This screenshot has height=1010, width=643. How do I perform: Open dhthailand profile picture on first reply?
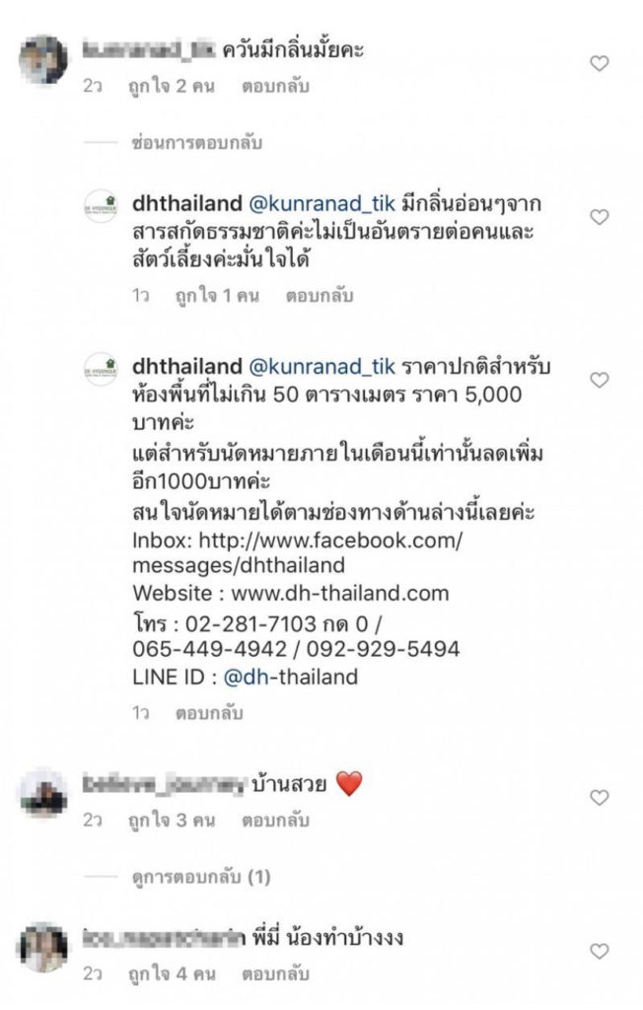pos(102,206)
